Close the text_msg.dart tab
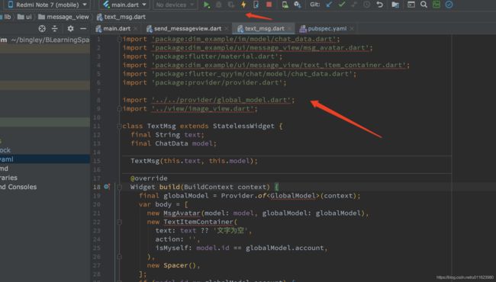The height and width of the screenshot is (282, 496). (289, 29)
